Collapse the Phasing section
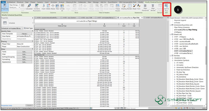This screenshot has height=111, width=209. click(x=33, y=41)
